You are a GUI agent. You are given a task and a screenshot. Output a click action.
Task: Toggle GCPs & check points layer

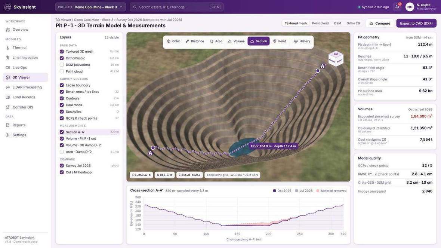coord(62,118)
